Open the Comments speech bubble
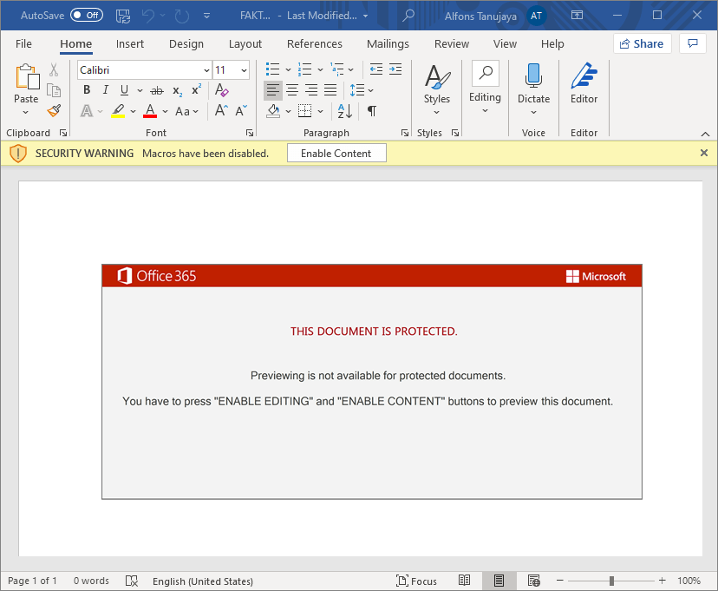The image size is (718, 591). click(x=693, y=43)
